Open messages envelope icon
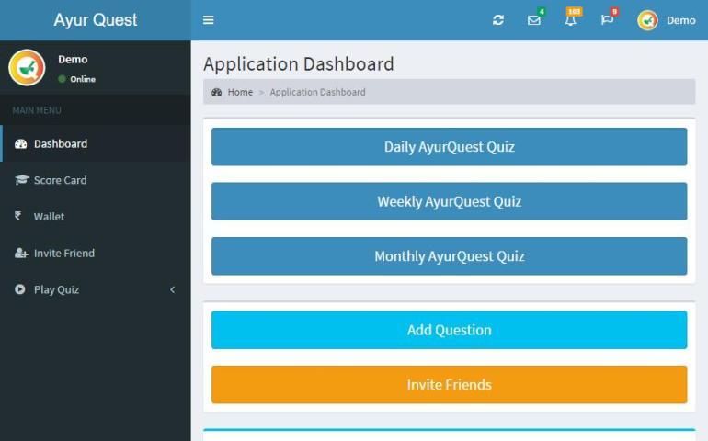The width and height of the screenshot is (708, 441). click(x=533, y=20)
